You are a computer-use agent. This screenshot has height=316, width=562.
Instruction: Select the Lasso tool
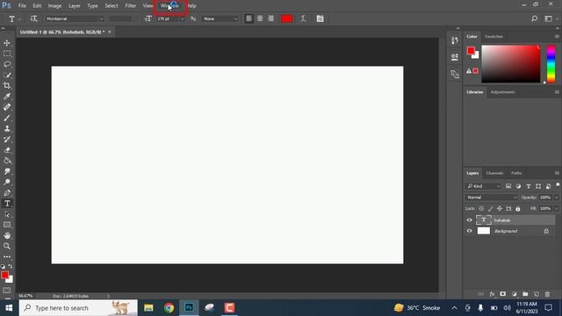(7, 64)
